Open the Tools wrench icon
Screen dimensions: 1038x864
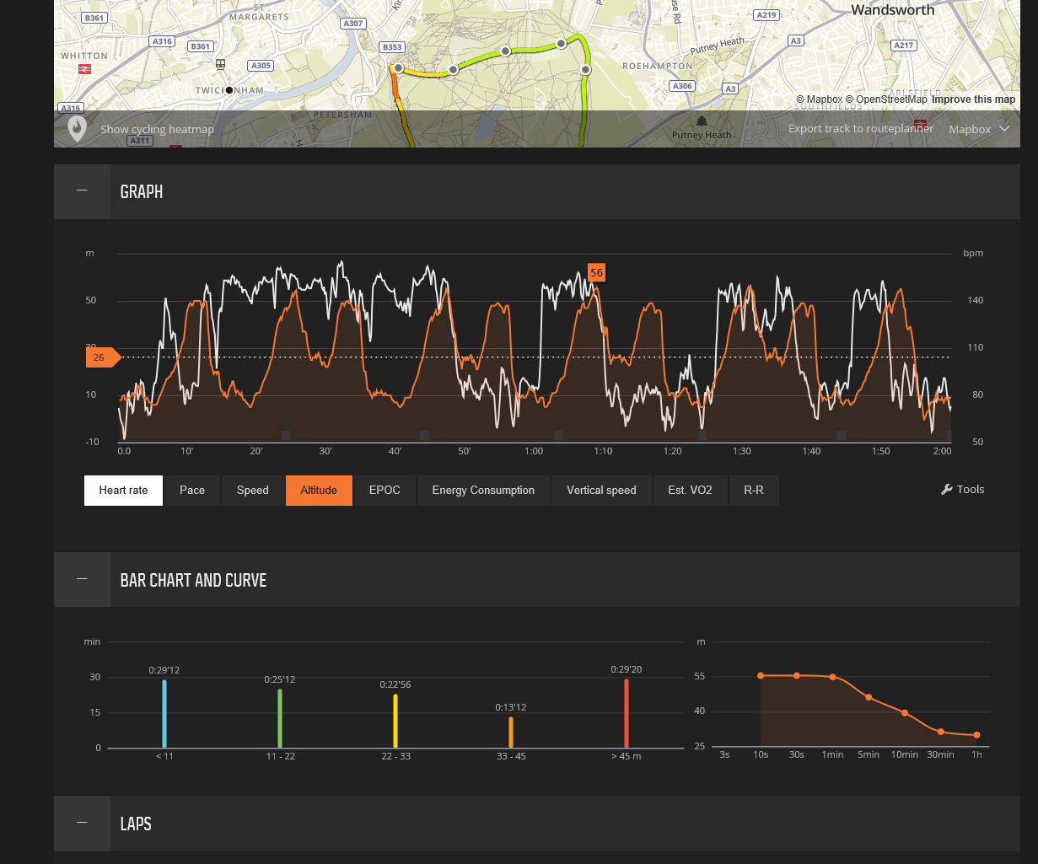pos(946,490)
